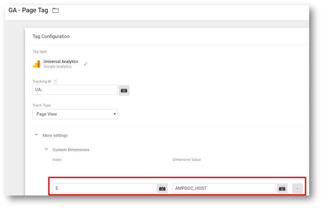Open variable picker beside AMPDOC_HOST field
This screenshot has height=208, width=322.
click(282, 188)
